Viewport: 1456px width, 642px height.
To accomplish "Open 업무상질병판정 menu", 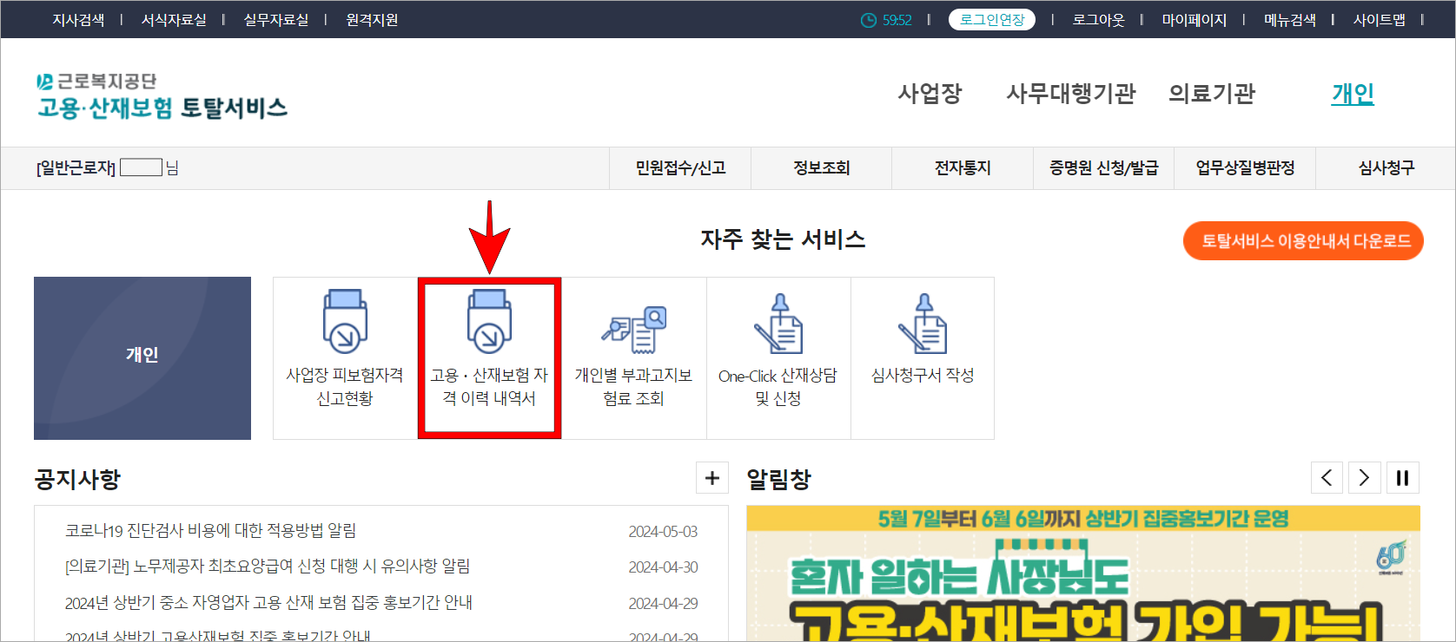I will point(1245,168).
